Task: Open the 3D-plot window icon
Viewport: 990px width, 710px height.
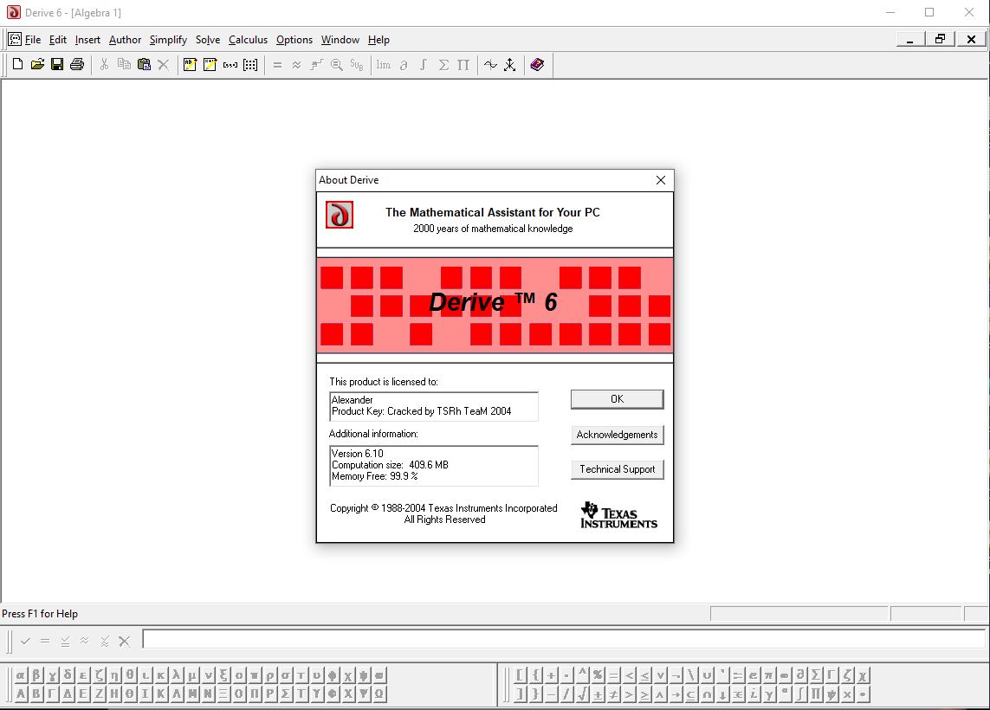Action: point(510,65)
